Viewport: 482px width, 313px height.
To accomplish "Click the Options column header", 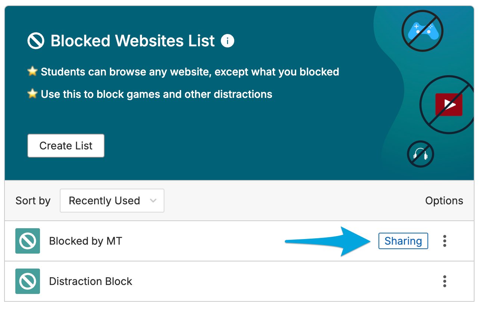I will click(x=444, y=201).
